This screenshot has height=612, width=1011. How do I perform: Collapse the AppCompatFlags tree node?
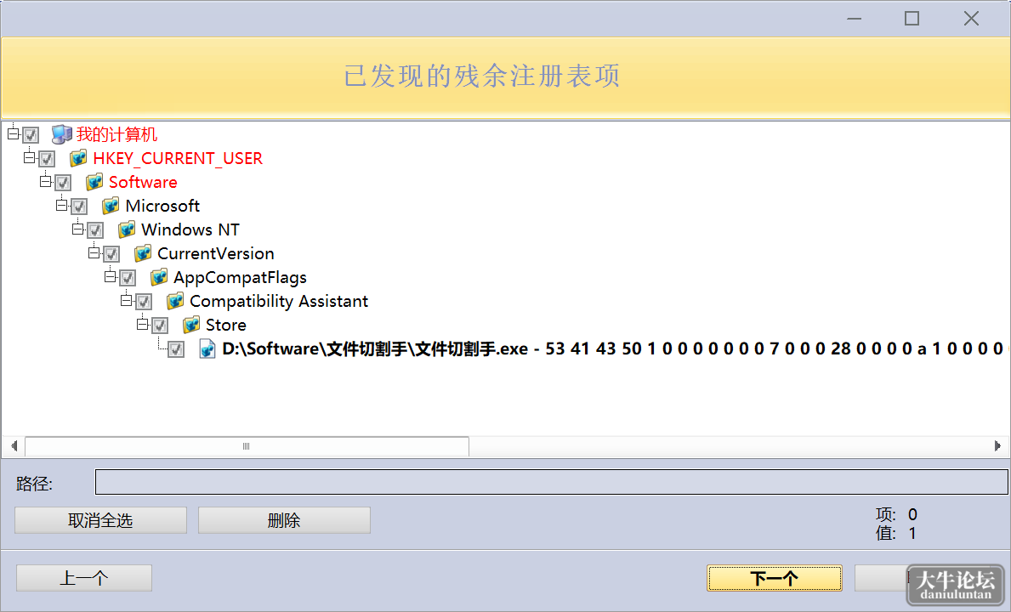(110, 277)
